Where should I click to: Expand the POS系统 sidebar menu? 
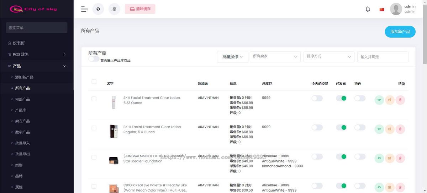[x=37, y=54]
